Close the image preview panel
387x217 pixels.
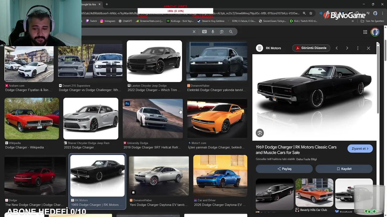(368, 48)
